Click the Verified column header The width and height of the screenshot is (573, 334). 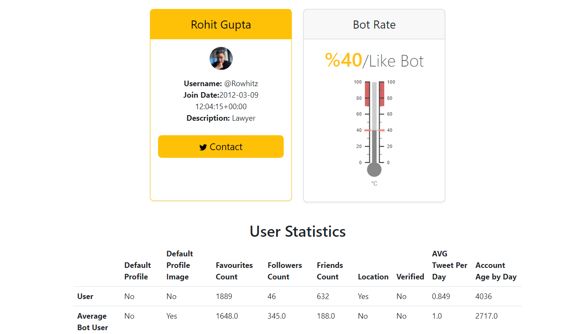(x=410, y=276)
